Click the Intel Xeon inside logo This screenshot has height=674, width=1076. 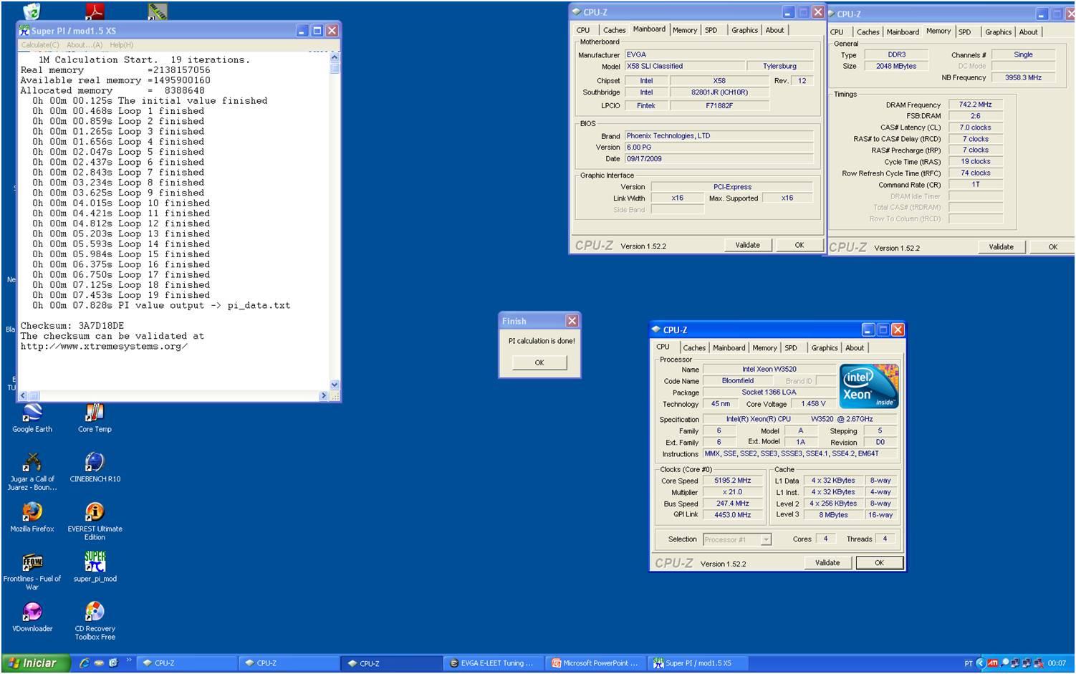[x=869, y=386]
